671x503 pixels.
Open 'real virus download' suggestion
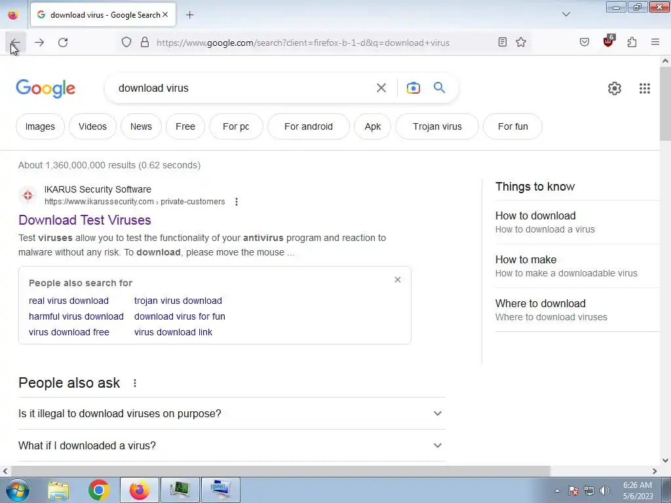coord(69,301)
